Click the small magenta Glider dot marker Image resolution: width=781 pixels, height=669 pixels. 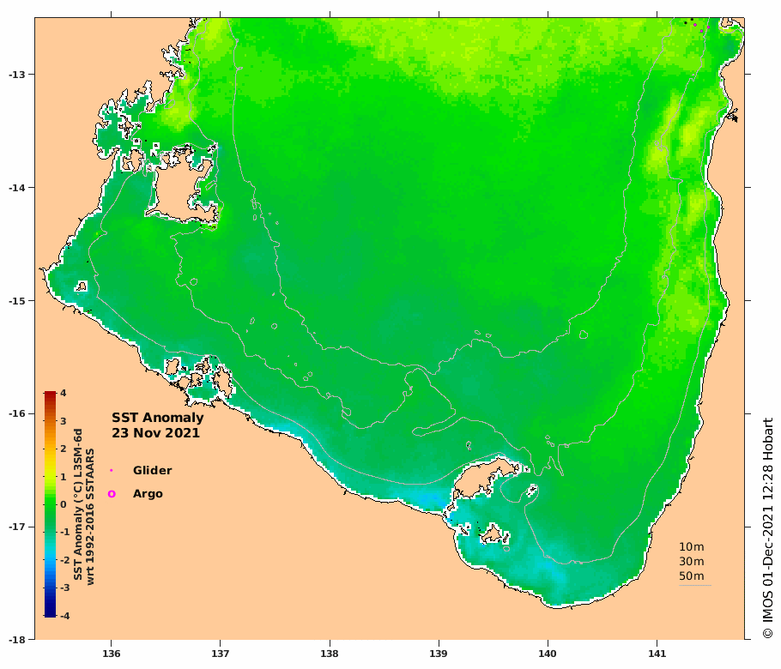click(x=111, y=470)
